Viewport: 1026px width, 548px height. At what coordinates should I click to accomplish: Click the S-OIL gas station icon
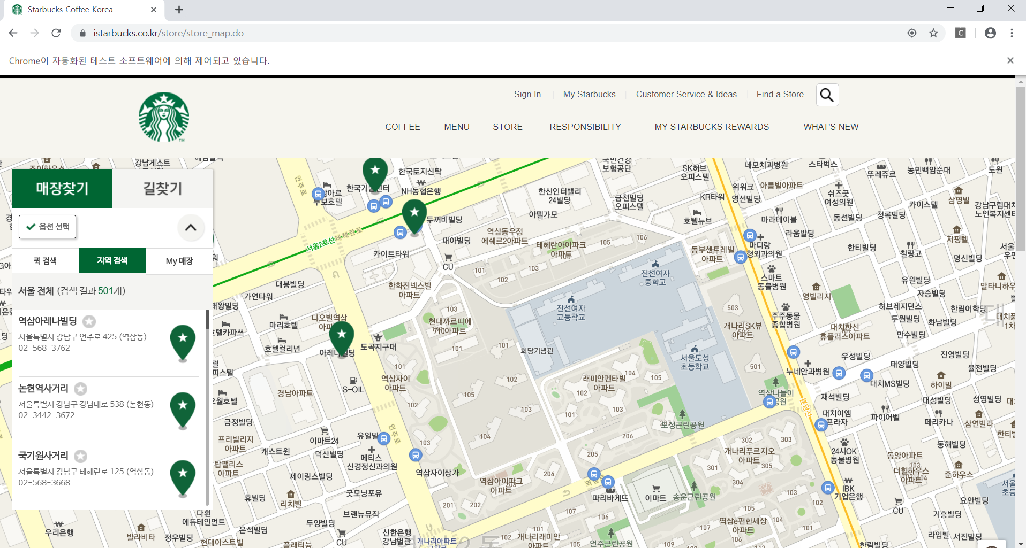[x=353, y=381]
